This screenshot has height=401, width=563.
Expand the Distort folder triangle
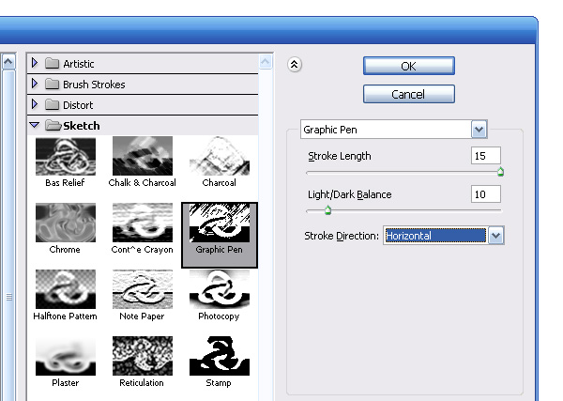pyautogui.click(x=35, y=104)
